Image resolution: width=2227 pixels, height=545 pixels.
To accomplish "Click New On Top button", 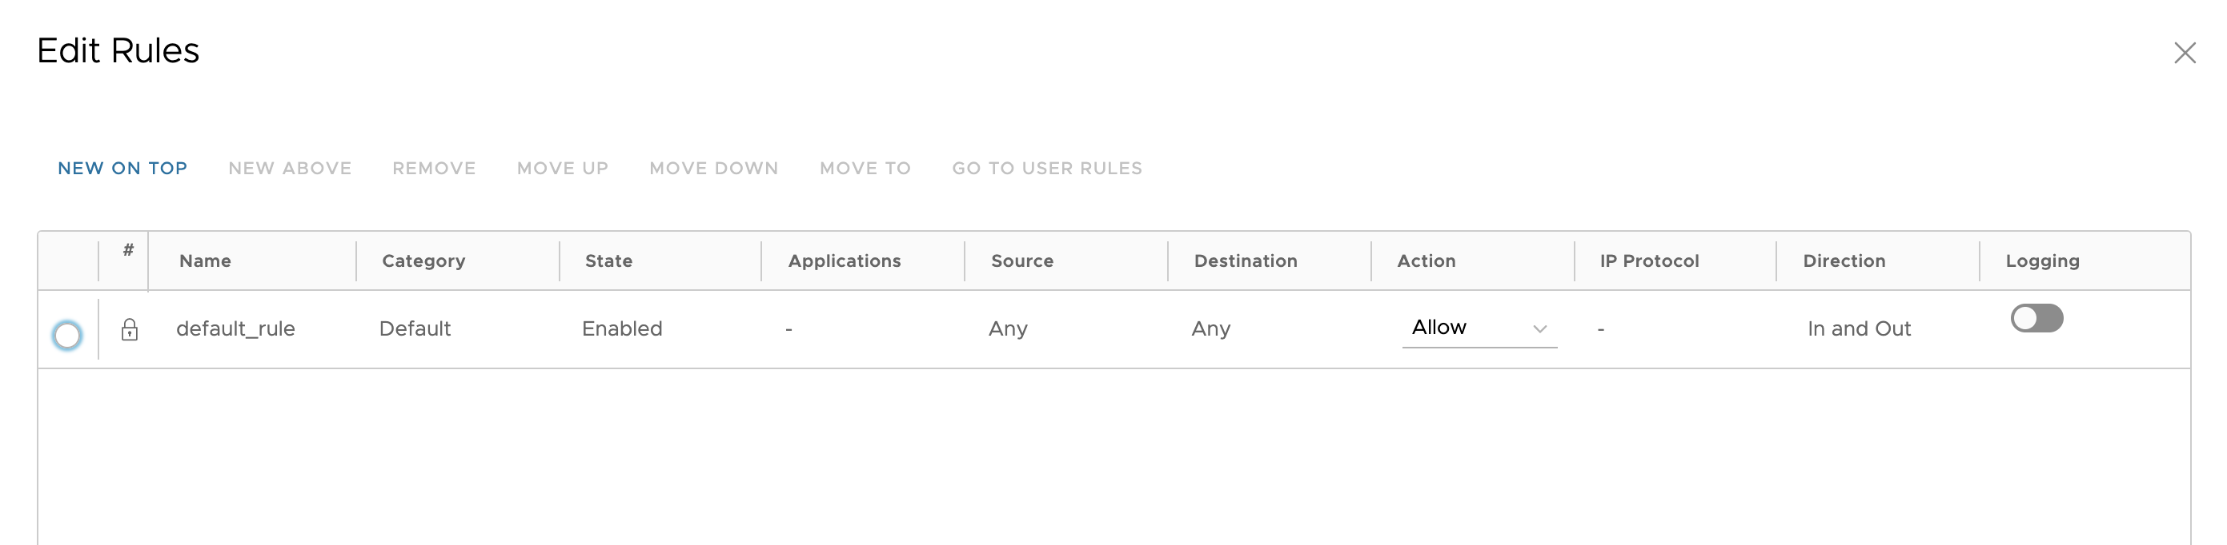I will point(122,169).
